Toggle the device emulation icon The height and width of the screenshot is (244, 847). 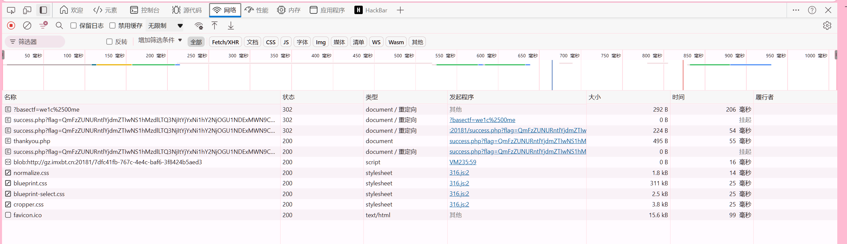27,10
